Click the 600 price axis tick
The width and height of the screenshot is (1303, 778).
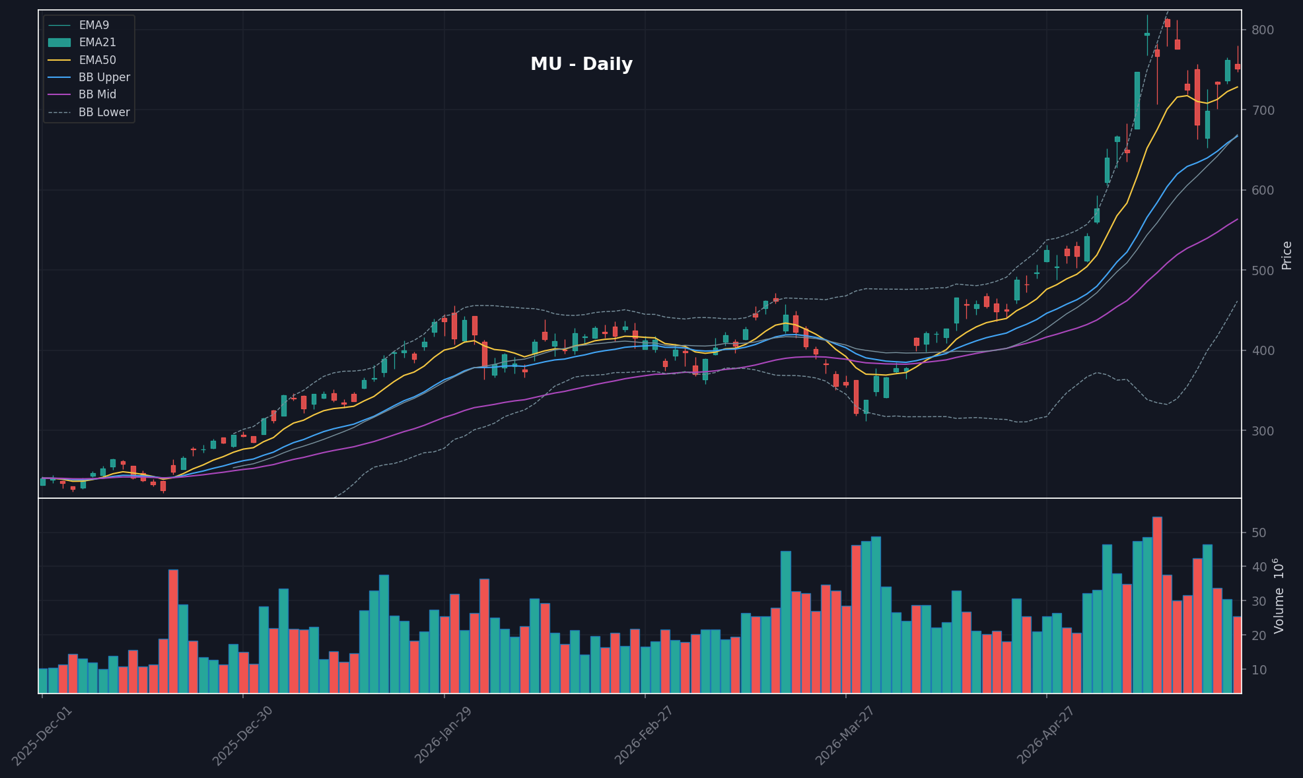click(x=1262, y=191)
